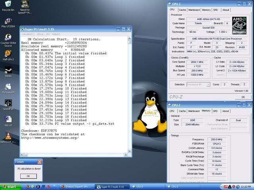254x190 pixels.
Task: Open the Play UT2004 desktop shortcut
Action: click(8, 21)
